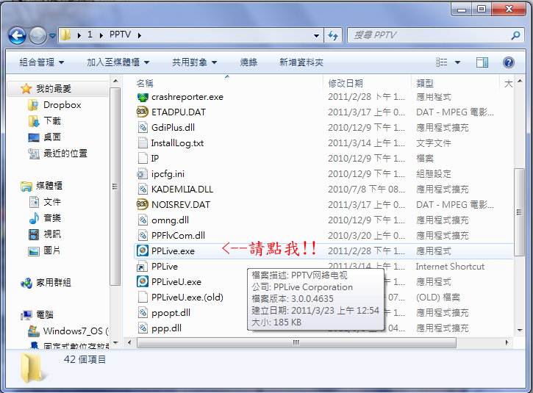
Task: Open 桌面 in favorites
Action: [52, 137]
